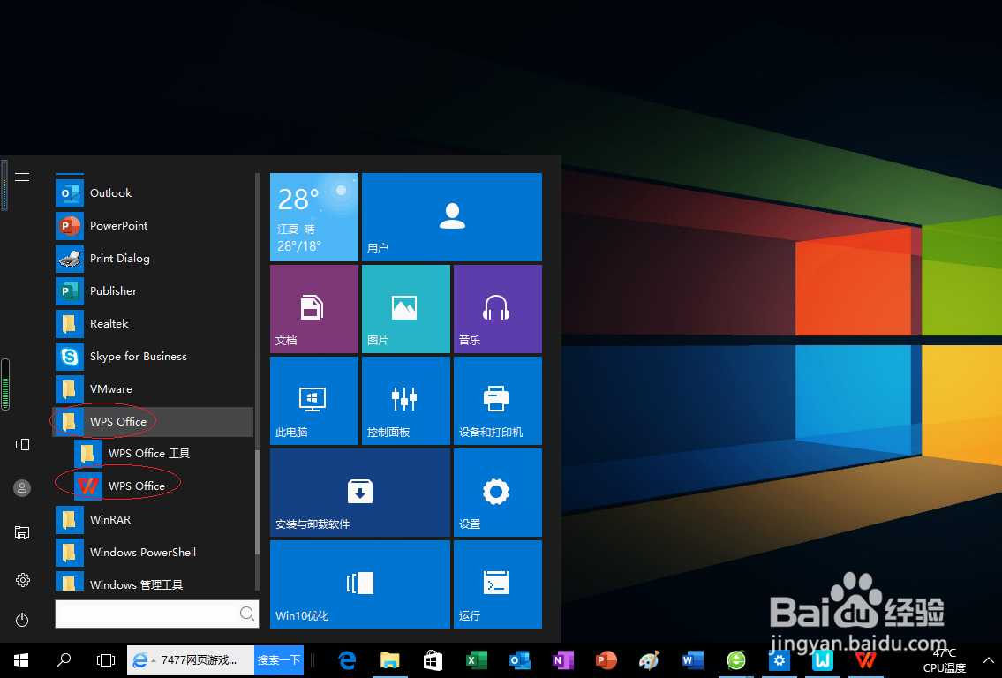Open the 设备和打印机 tile
Image resolution: width=1002 pixels, height=678 pixels.
pyautogui.click(x=498, y=401)
